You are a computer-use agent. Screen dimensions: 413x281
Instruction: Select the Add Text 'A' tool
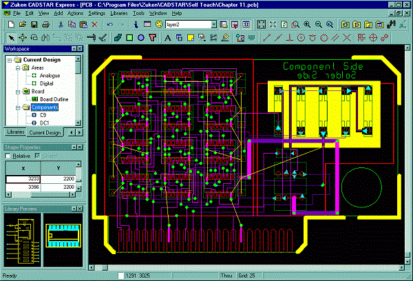pos(167,38)
